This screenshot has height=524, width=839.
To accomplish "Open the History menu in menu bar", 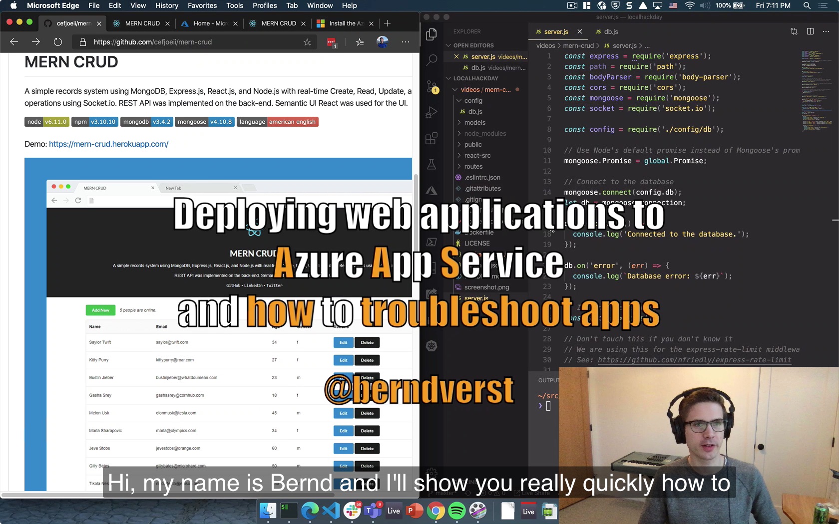I will coord(166,5).
